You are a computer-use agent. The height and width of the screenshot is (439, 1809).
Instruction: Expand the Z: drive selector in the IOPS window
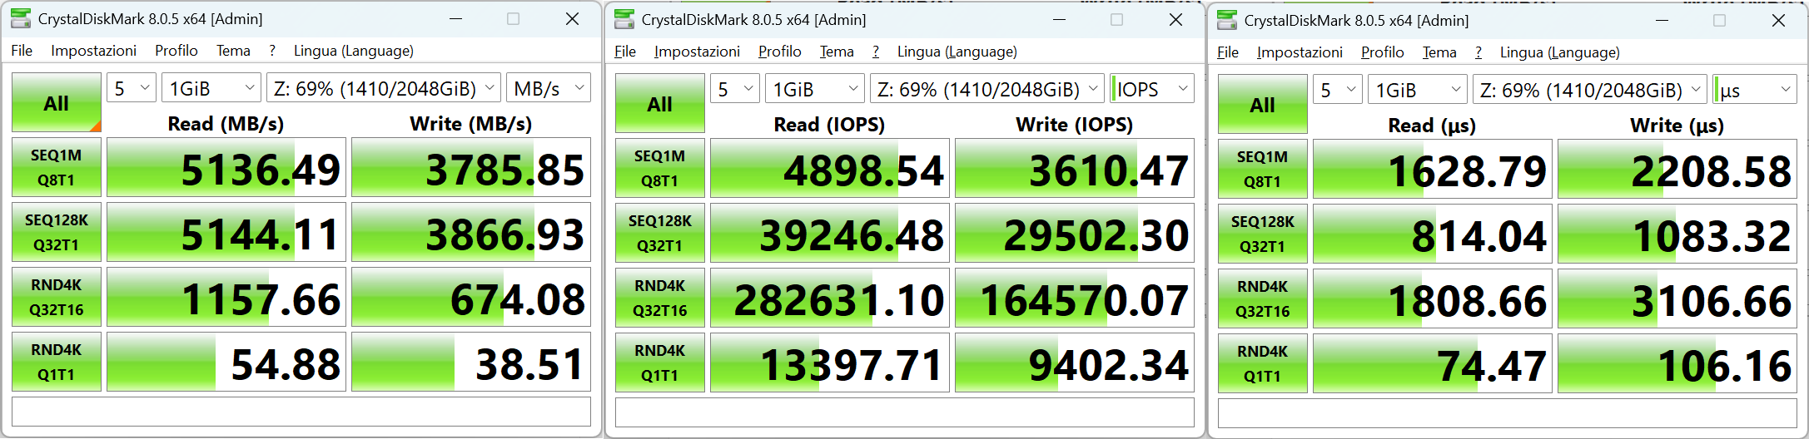click(x=987, y=89)
